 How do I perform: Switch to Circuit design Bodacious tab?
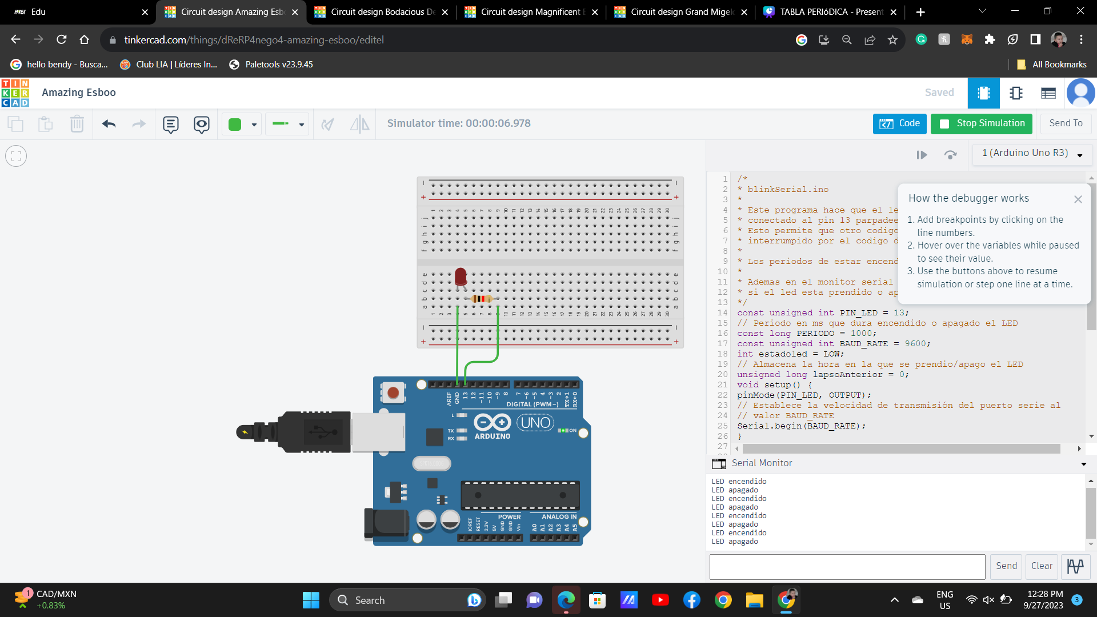tap(381, 11)
